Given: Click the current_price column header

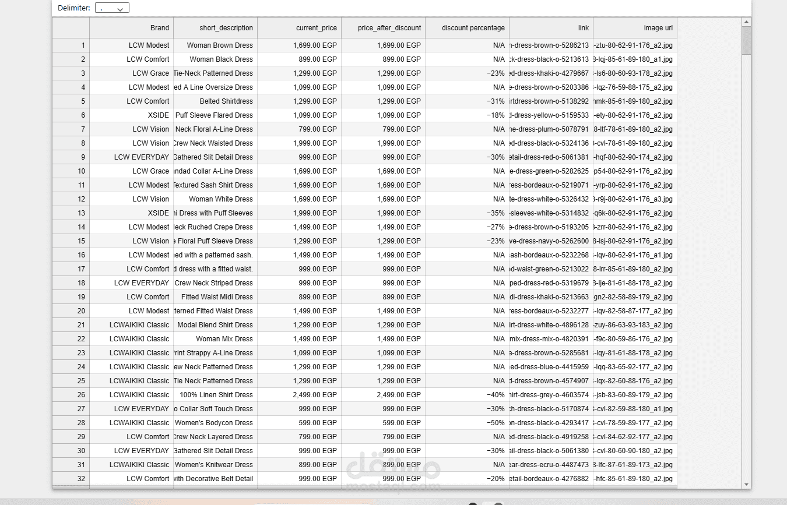Looking at the screenshot, I should tap(299, 28).
